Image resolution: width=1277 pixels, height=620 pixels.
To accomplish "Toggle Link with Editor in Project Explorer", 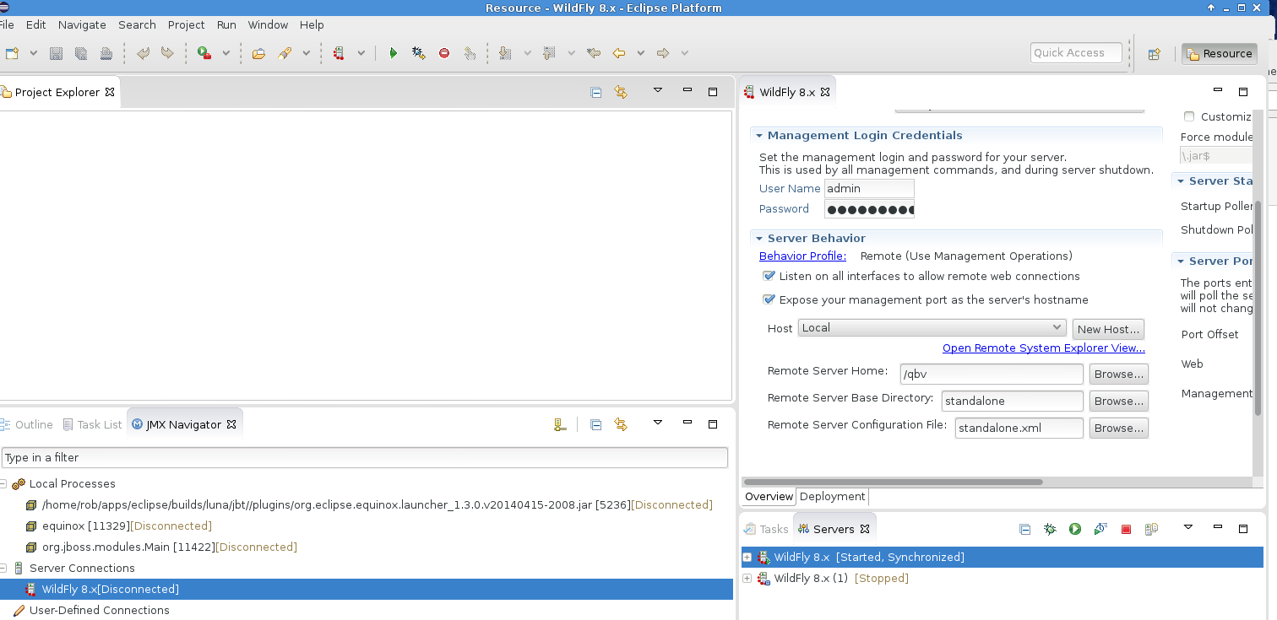I will click(621, 93).
